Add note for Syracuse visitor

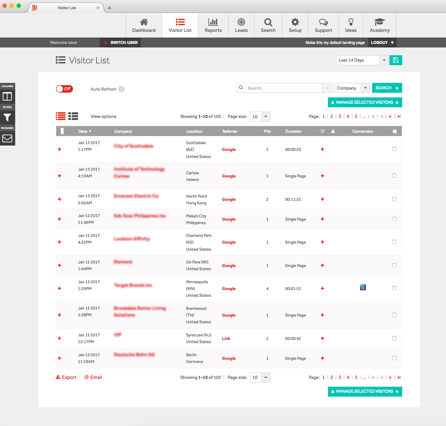322,339
